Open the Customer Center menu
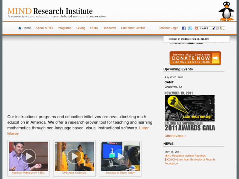The image size is (239, 179). tap(133, 28)
